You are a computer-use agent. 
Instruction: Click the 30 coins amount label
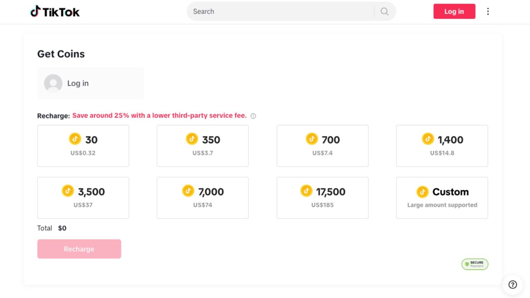point(91,140)
